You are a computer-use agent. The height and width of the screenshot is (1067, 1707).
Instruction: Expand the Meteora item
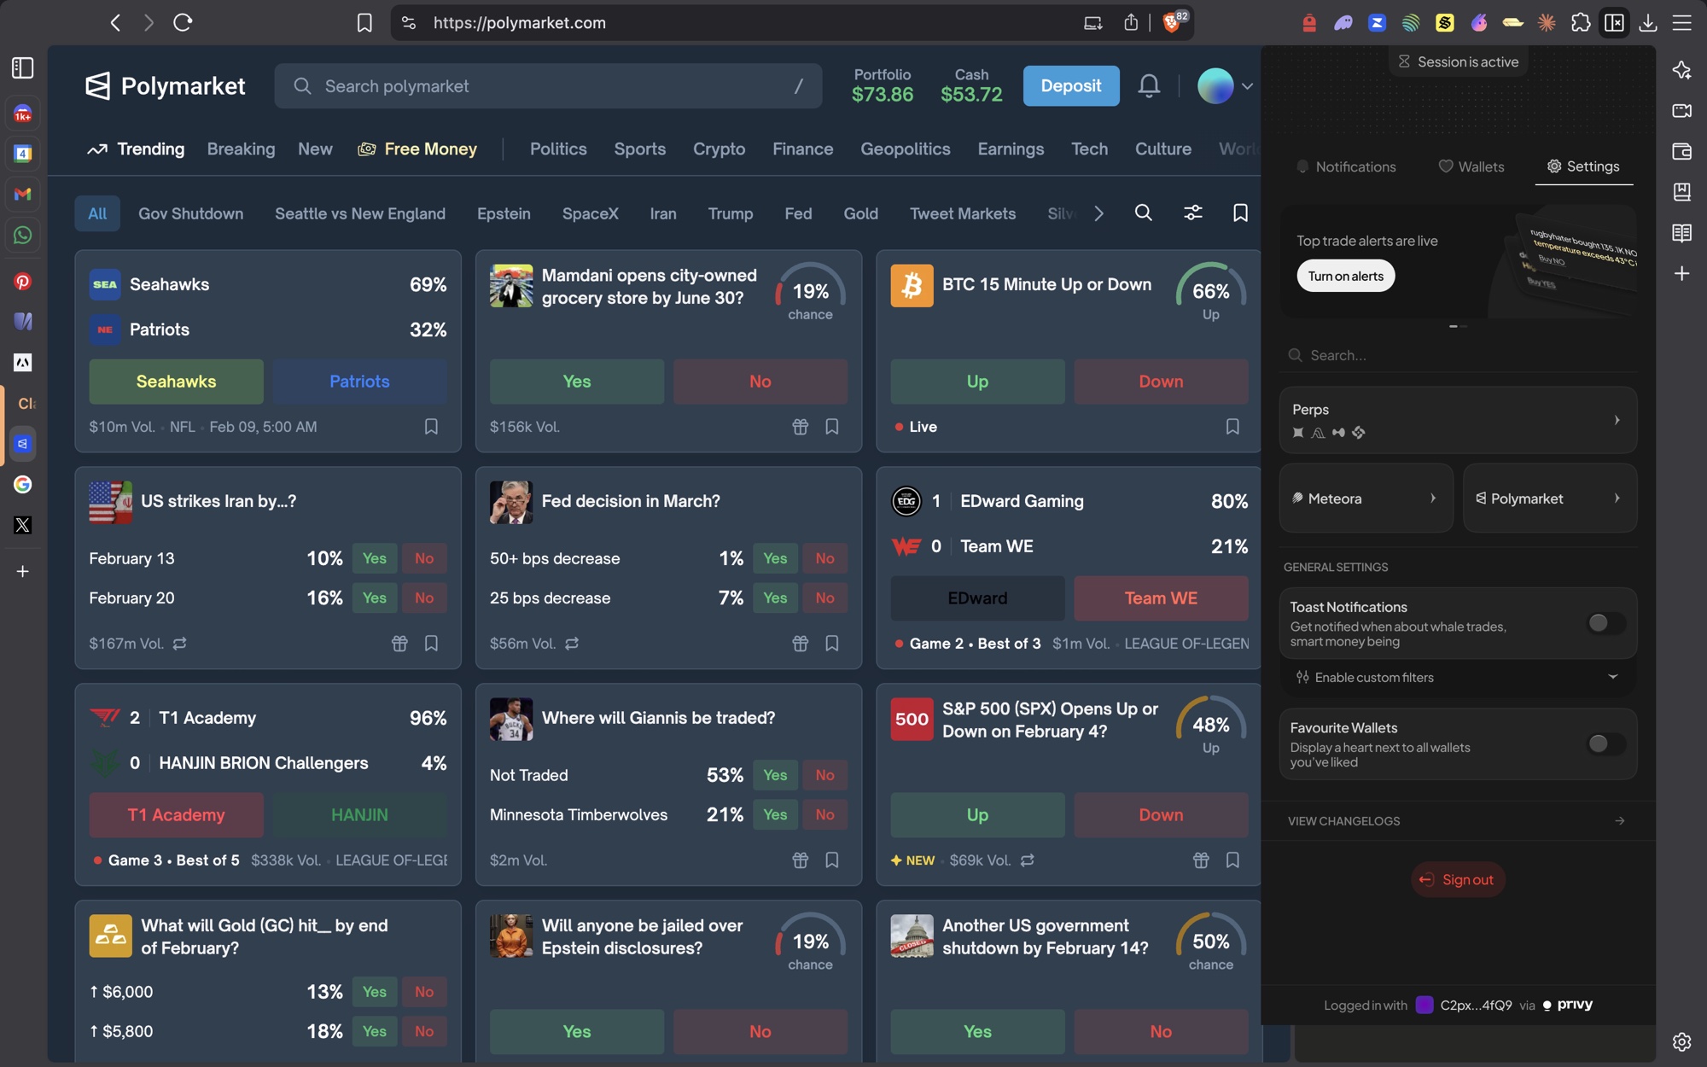pos(1366,498)
